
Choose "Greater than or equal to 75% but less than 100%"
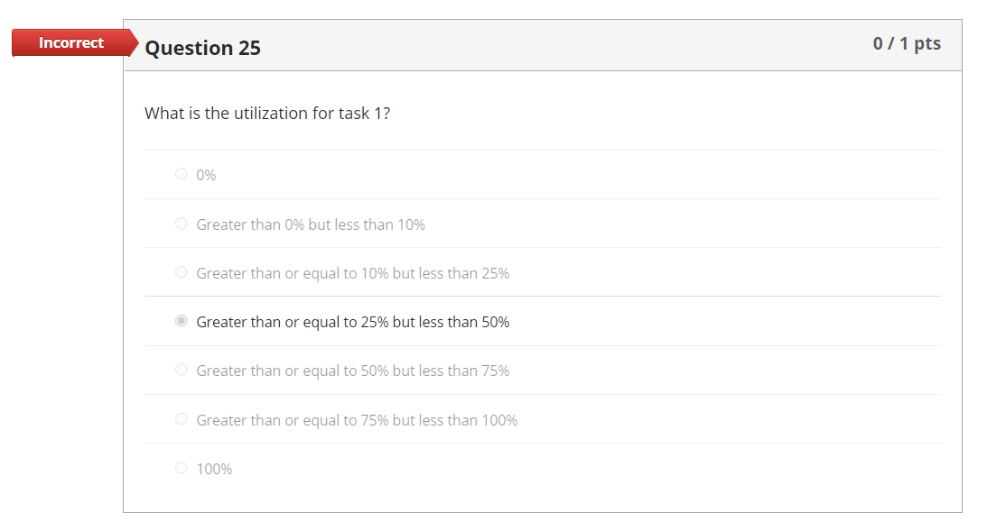(x=181, y=418)
